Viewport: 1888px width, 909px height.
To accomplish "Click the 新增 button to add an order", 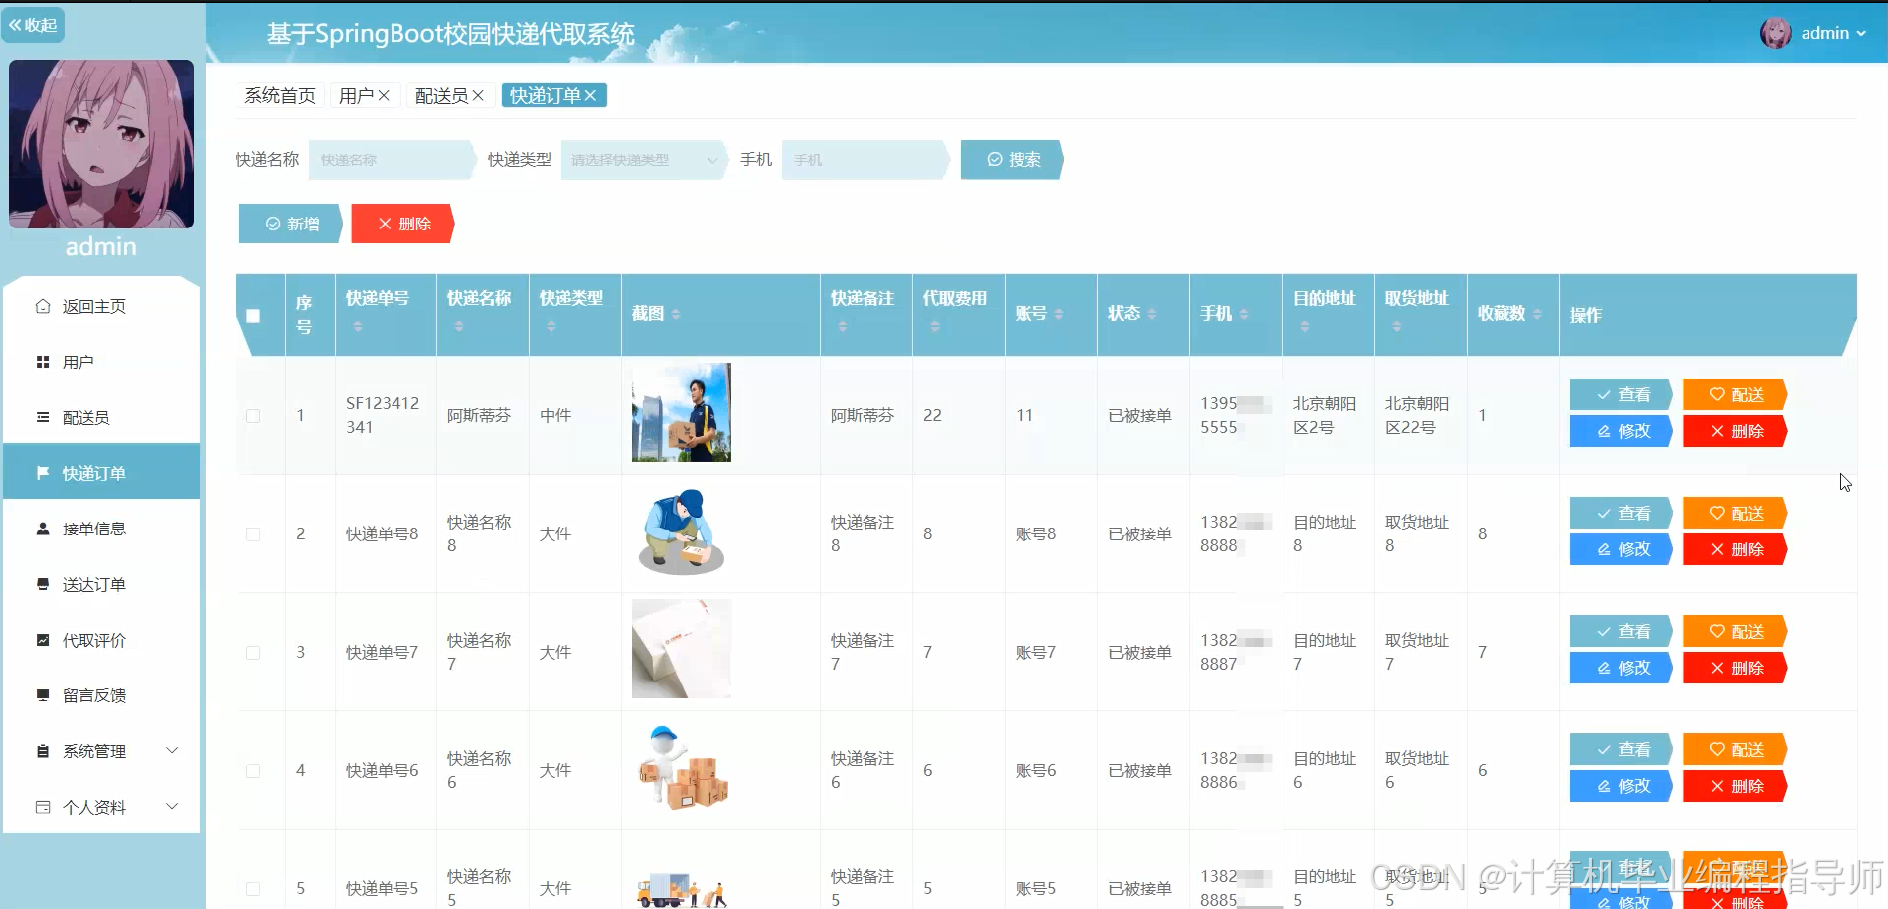I will [289, 223].
